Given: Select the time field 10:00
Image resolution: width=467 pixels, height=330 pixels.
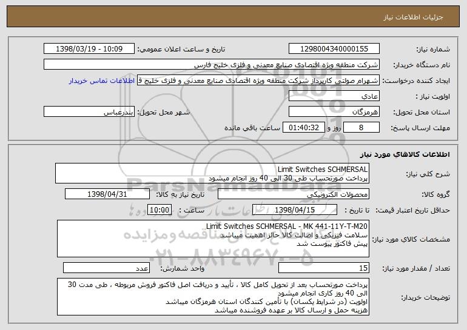Looking at the screenshot, I should [160, 210].
